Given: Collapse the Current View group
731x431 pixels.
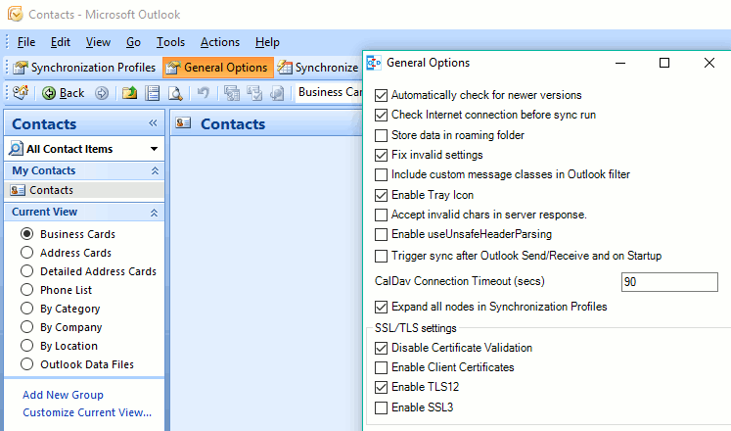Looking at the screenshot, I should (155, 213).
